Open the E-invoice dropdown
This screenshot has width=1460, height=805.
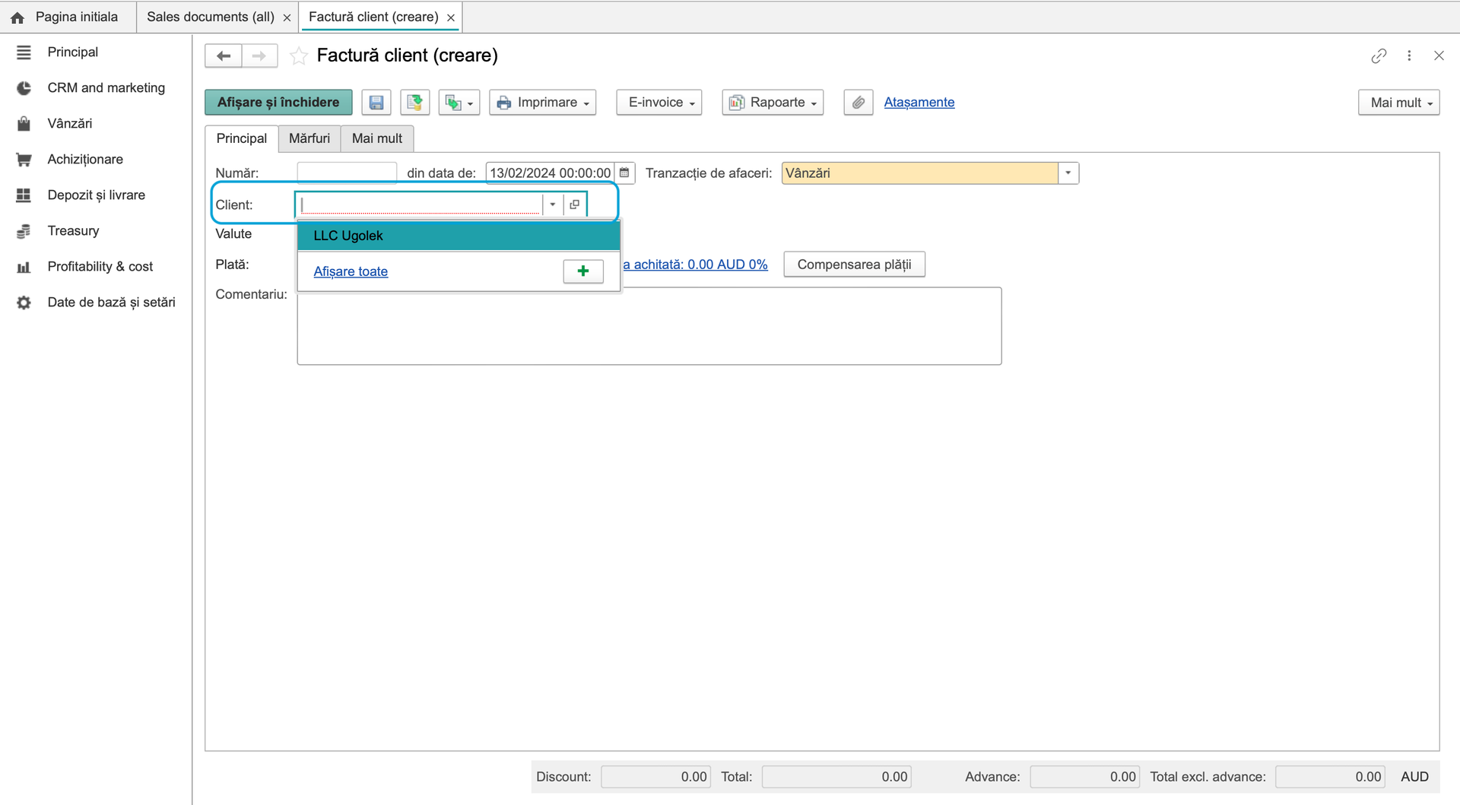pyautogui.click(x=659, y=103)
